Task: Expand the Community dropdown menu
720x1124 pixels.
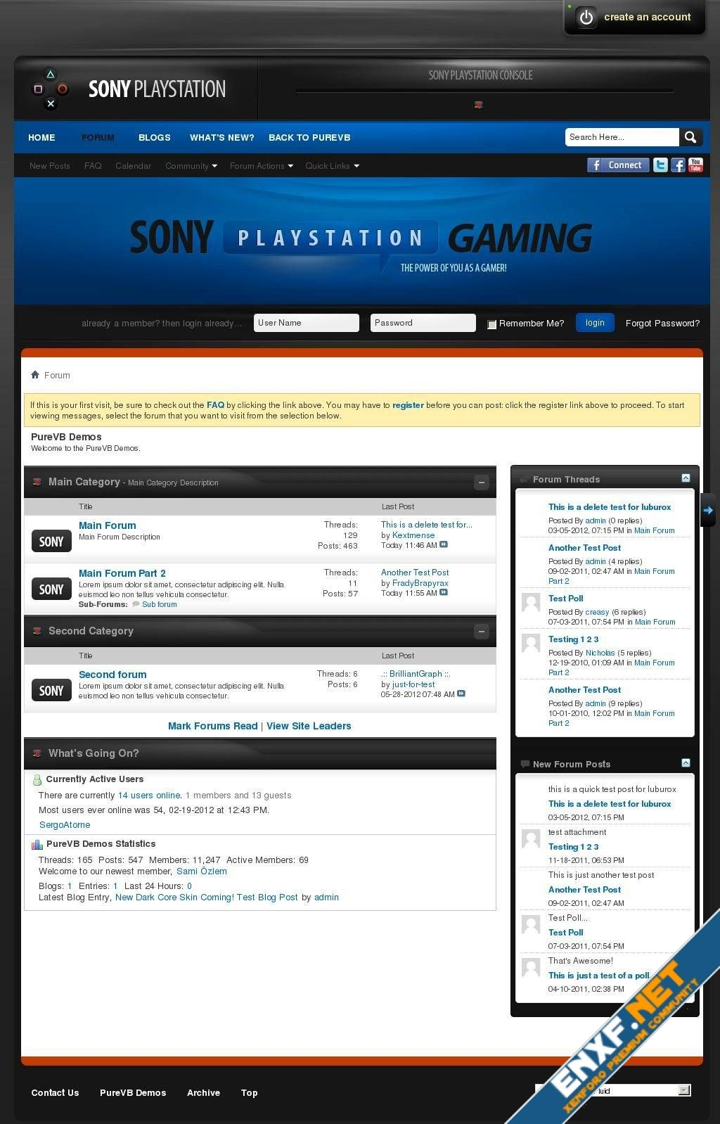Action: 191,166
